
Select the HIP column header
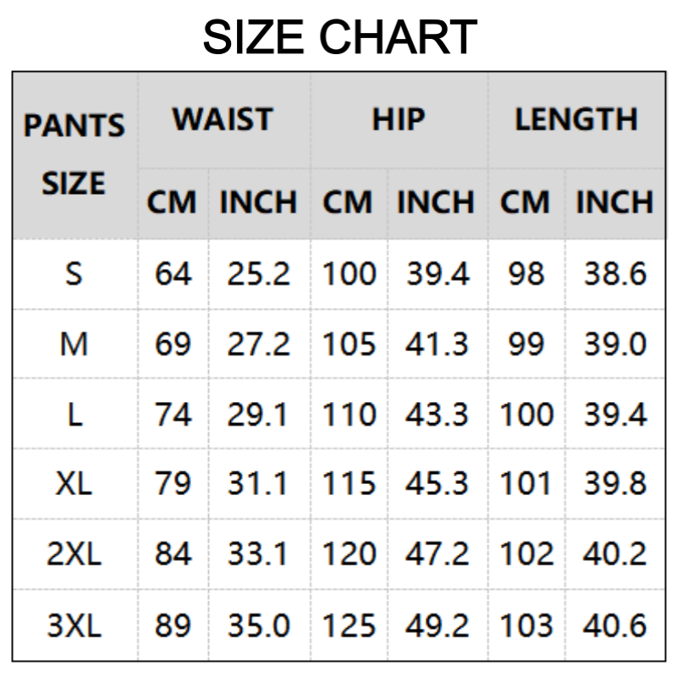398,119
